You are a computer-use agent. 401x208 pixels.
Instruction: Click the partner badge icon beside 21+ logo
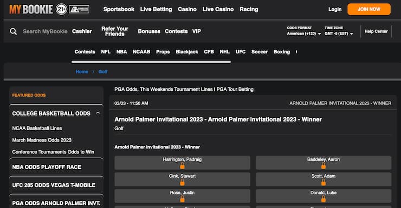click(x=79, y=9)
